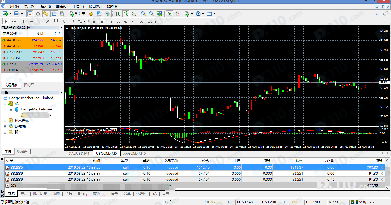Select the XAUUSD row in market watch
Image resolution: width=391 pixels, height=205 pixels.
(x=14, y=40)
